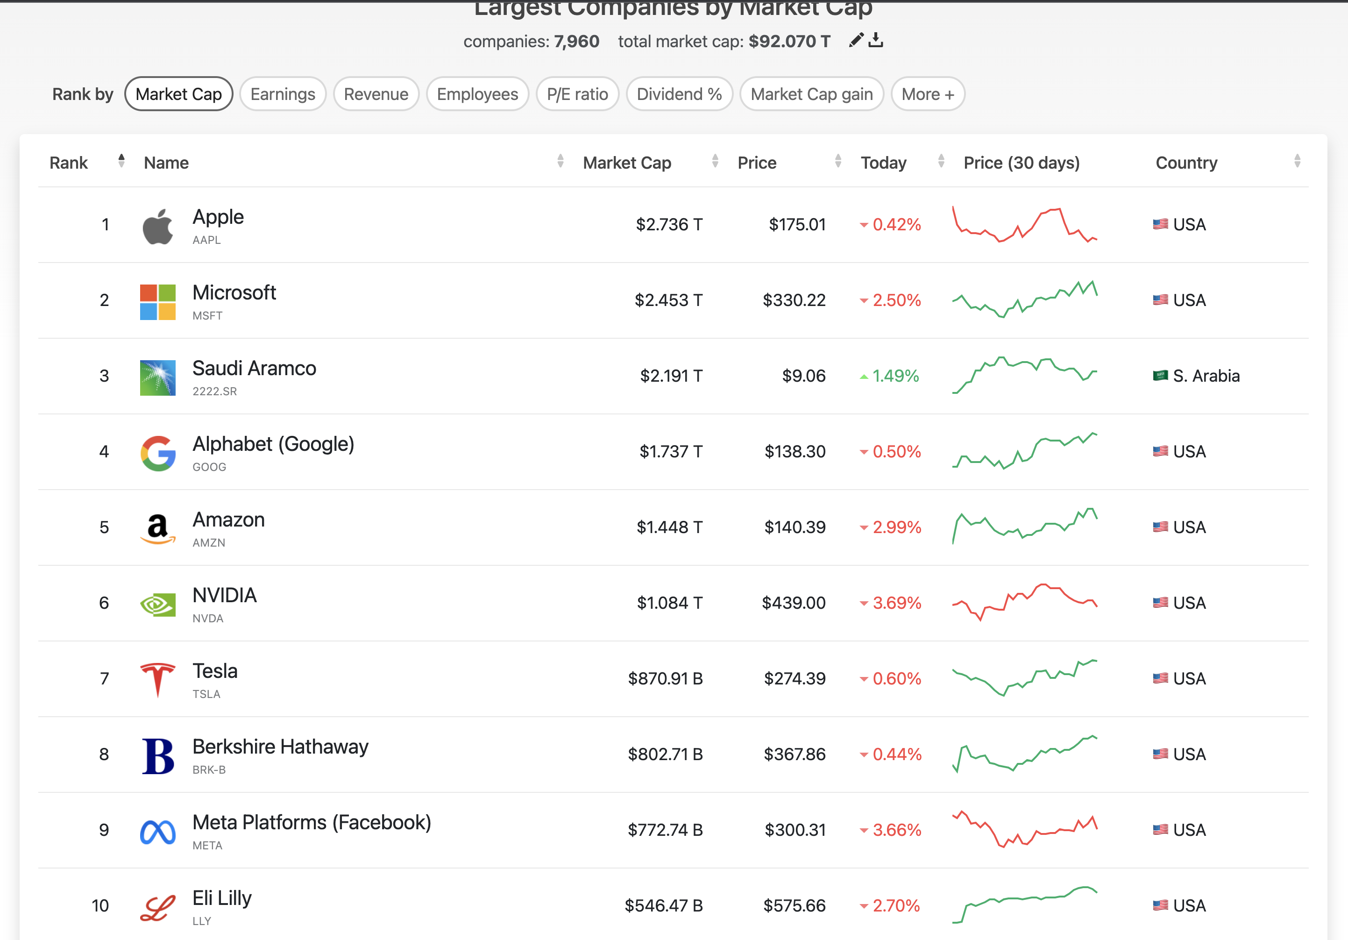Click the Apple company logo
Image resolution: width=1348 pixels, height=940 pixels.
(157, 226)
